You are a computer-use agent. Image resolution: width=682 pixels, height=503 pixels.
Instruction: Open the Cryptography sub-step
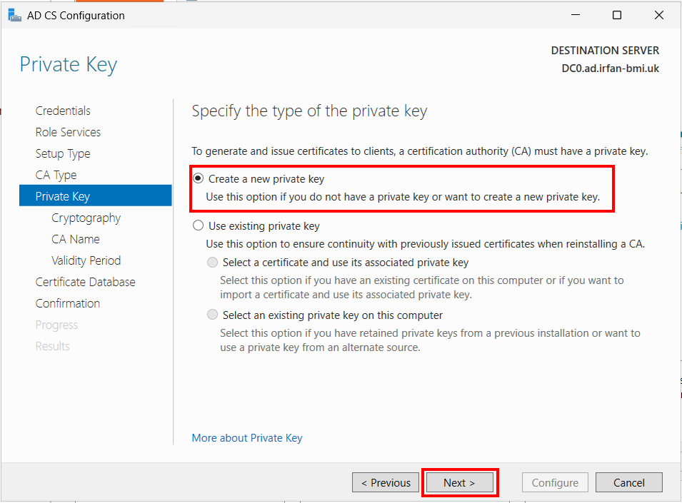pos(86,218)
